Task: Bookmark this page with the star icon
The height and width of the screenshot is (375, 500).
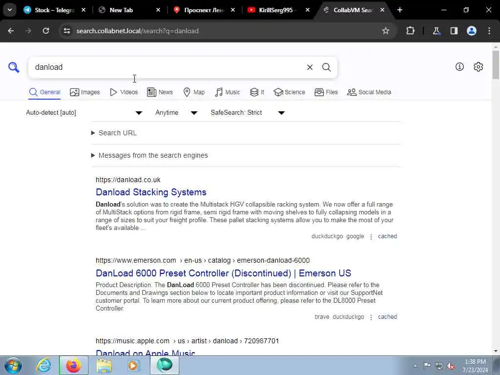Action: (x=386, y=31)
